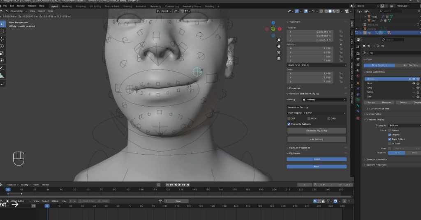
Task: Click the Generate Rigify Rig button
Action: tap(316, 131)
